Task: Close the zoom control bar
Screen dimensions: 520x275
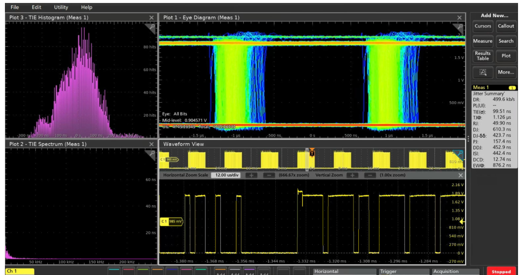Action: click(461, 175)
